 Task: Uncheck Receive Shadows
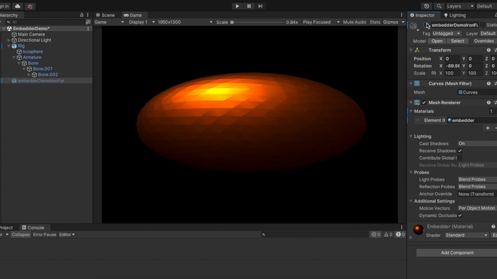click(x=460, y=151)
